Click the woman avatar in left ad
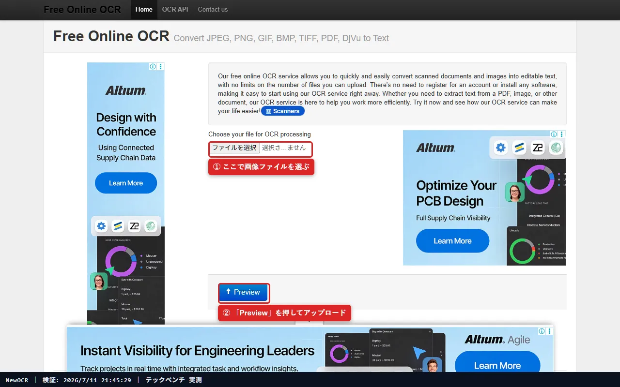Image resolution: width=620 pixels, height=387 pixels. pyautogui.click(x=99, y=281)
